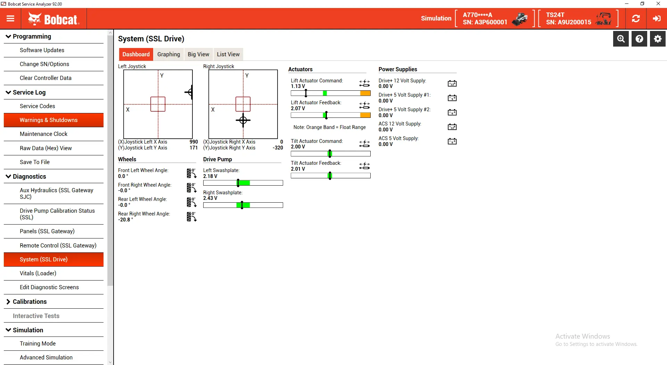The height and width of the screenshot is (365, 667).
Task: Open Aux Hydraulics (SSL Gateway SJC)
Action: [53, 194]
